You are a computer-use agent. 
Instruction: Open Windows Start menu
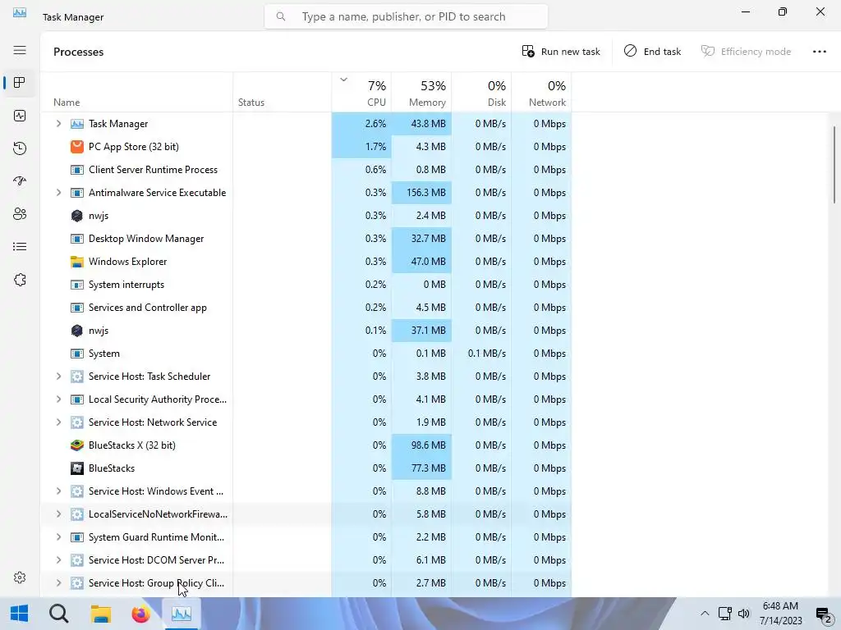[x=20, y=614]
